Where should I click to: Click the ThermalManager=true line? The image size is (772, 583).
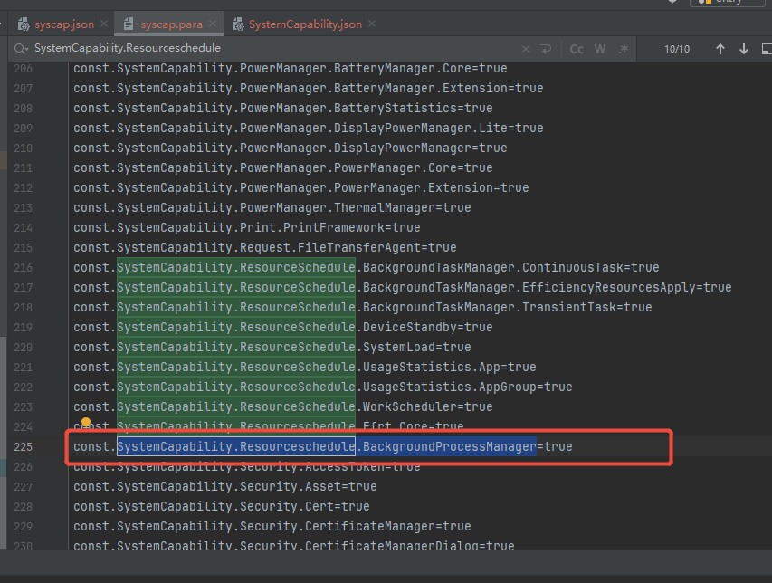[x=272, y=208]
